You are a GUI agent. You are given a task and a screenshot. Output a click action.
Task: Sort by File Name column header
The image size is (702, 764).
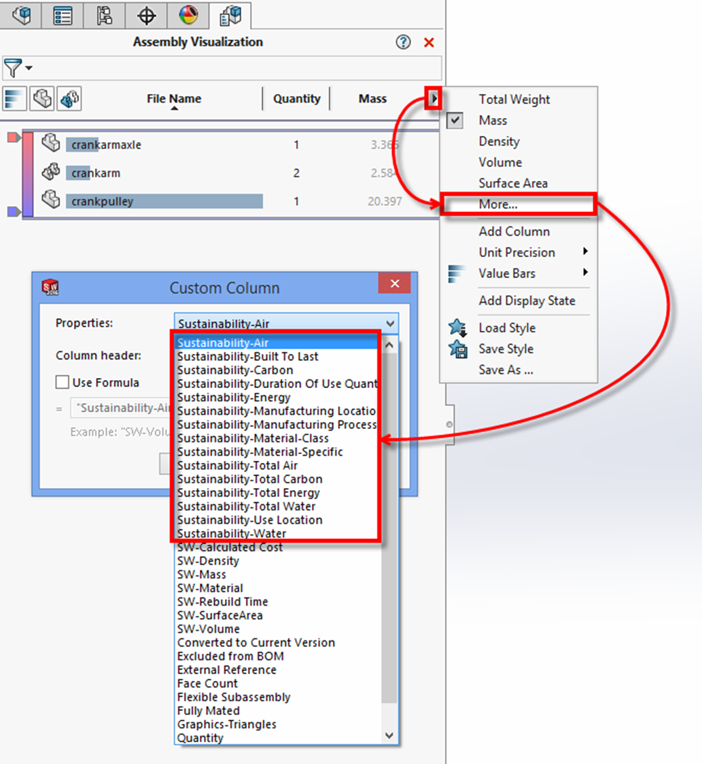[174, 99]
